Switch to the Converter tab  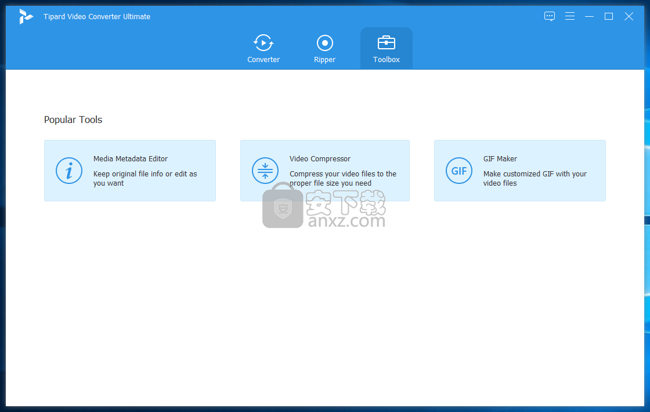[x=263, y=49]
